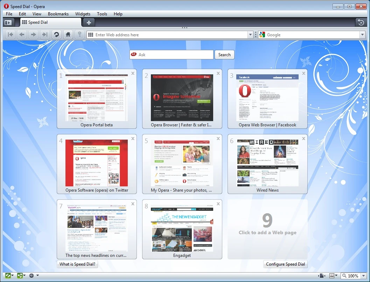Remove the Opera Browser speed dial entry
This screenshot has width=370, height=282.
tap(218, 73)
